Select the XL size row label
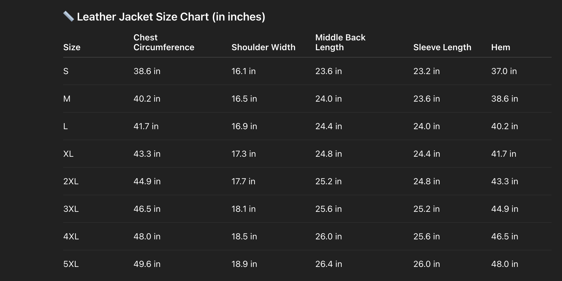562x281 pixels. pos(68,154)
